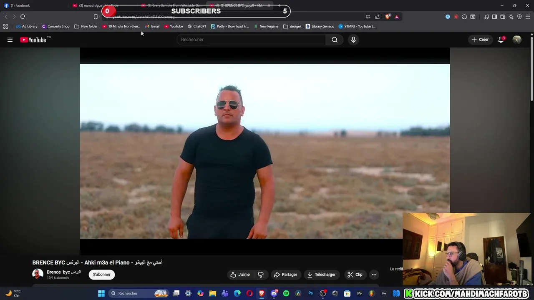The image size is (534, 300).
Task: Click the dislike thumbs-down icon
Action: coord(261,275)
